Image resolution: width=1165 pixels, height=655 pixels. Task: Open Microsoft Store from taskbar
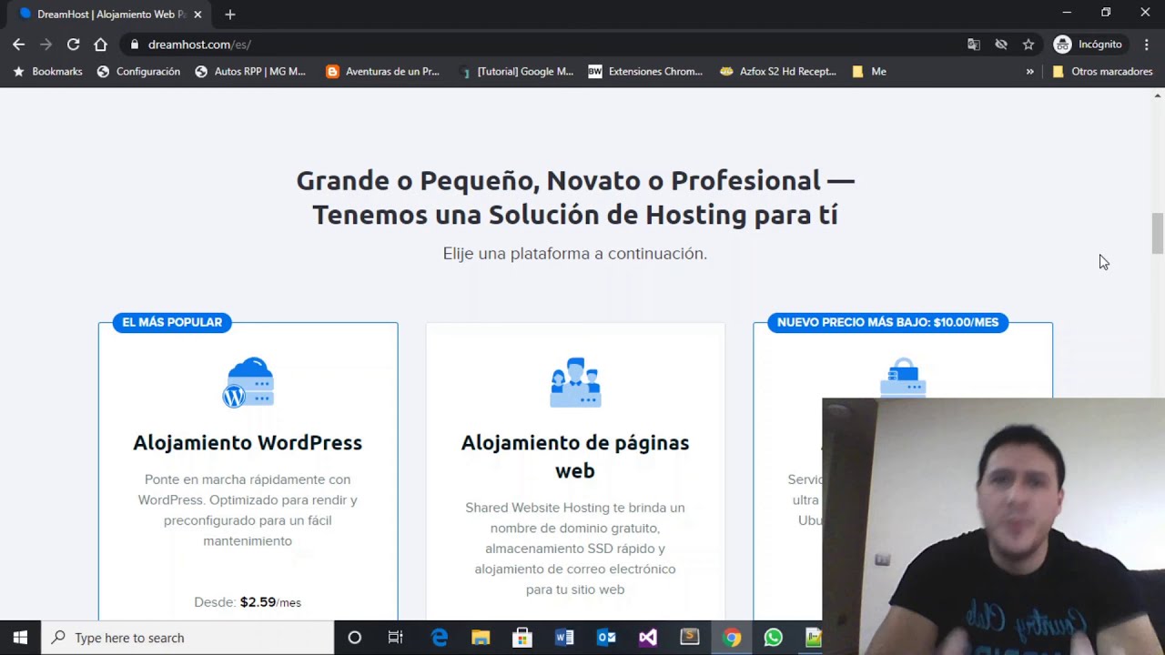pyautogui.click(x=522, y=638)
